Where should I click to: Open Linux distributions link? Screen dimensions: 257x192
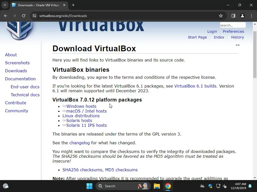point(81,116)
